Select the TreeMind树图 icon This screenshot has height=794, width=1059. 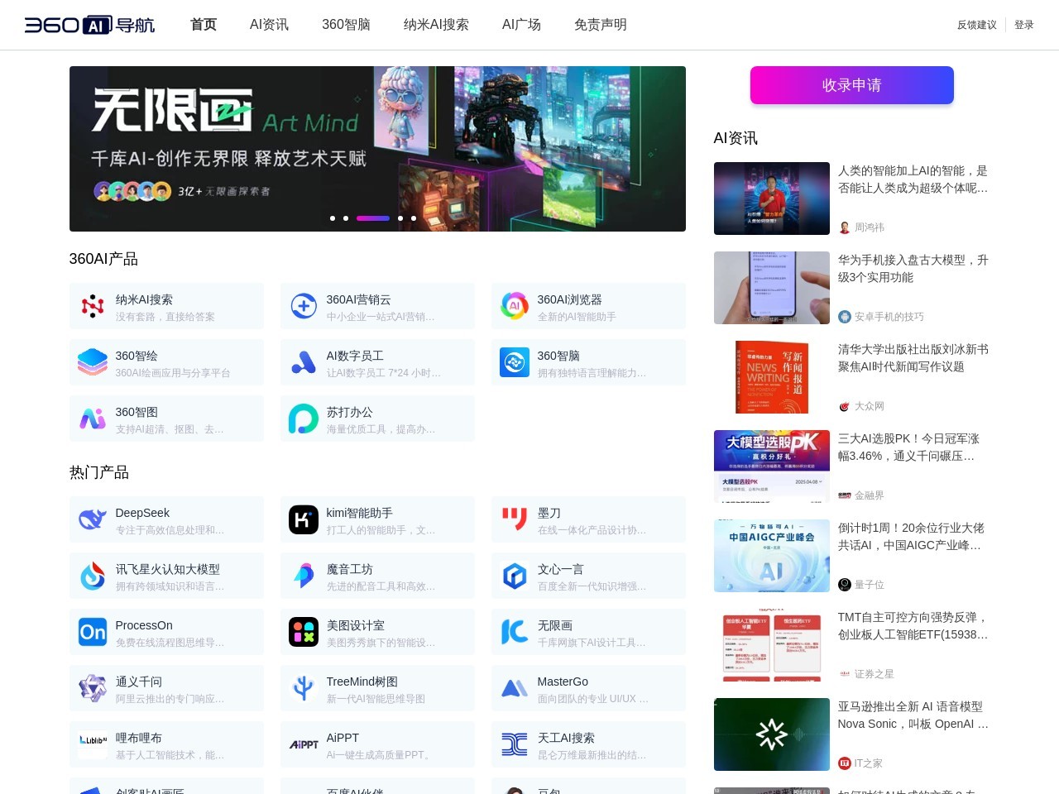303,688
